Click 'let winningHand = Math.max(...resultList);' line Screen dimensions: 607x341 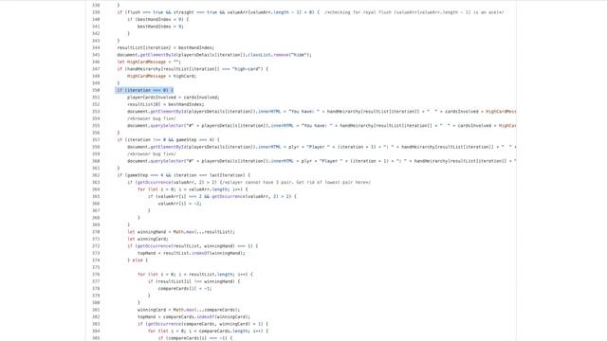click(181, 232)
